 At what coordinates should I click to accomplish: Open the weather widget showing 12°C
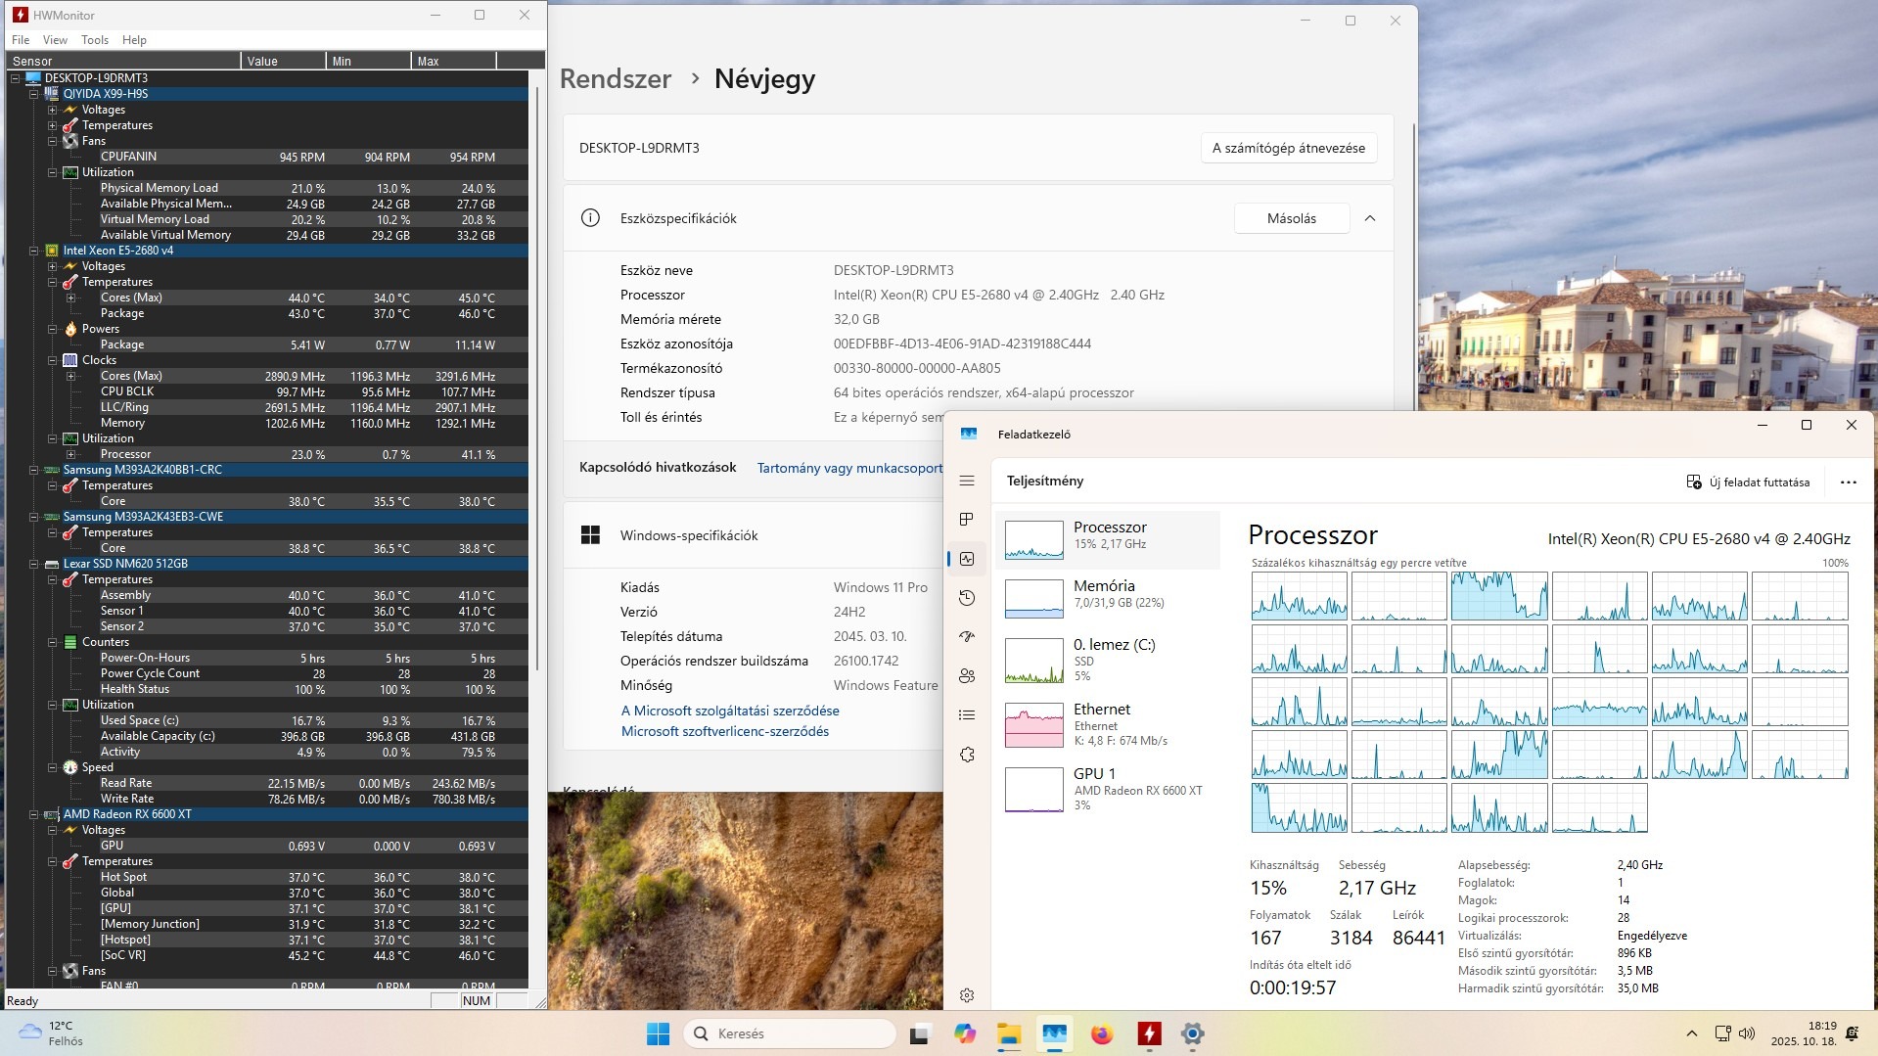click(x=52, y=1033)
